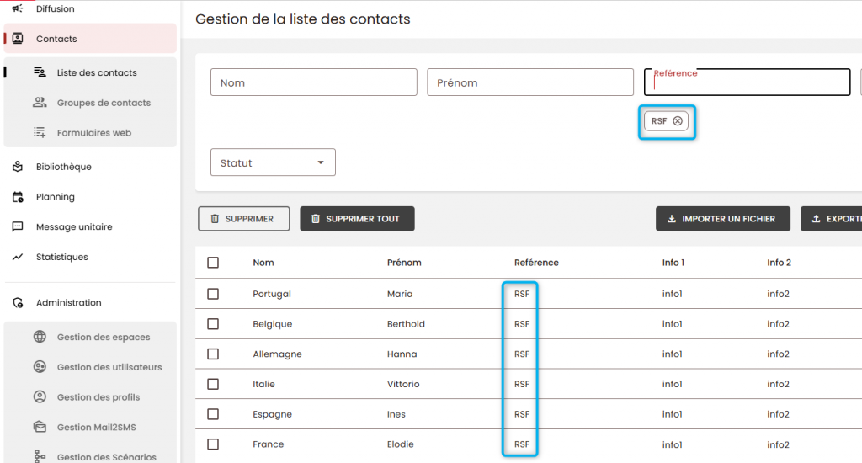Click the SUPPRIMER TOUT button
The height and width of the screenshot is (463, 862).
(x=357, y=219)
